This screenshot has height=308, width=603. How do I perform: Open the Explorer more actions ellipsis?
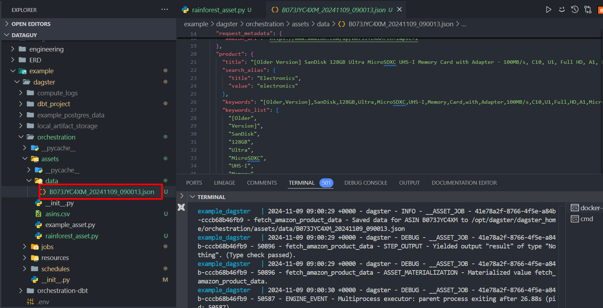coord(164,9)
